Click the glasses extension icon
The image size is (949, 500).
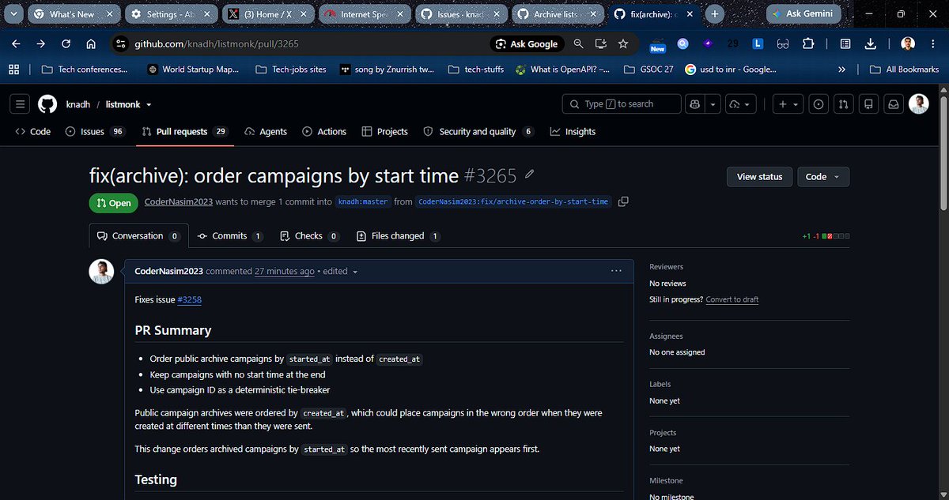coord(783,44)
